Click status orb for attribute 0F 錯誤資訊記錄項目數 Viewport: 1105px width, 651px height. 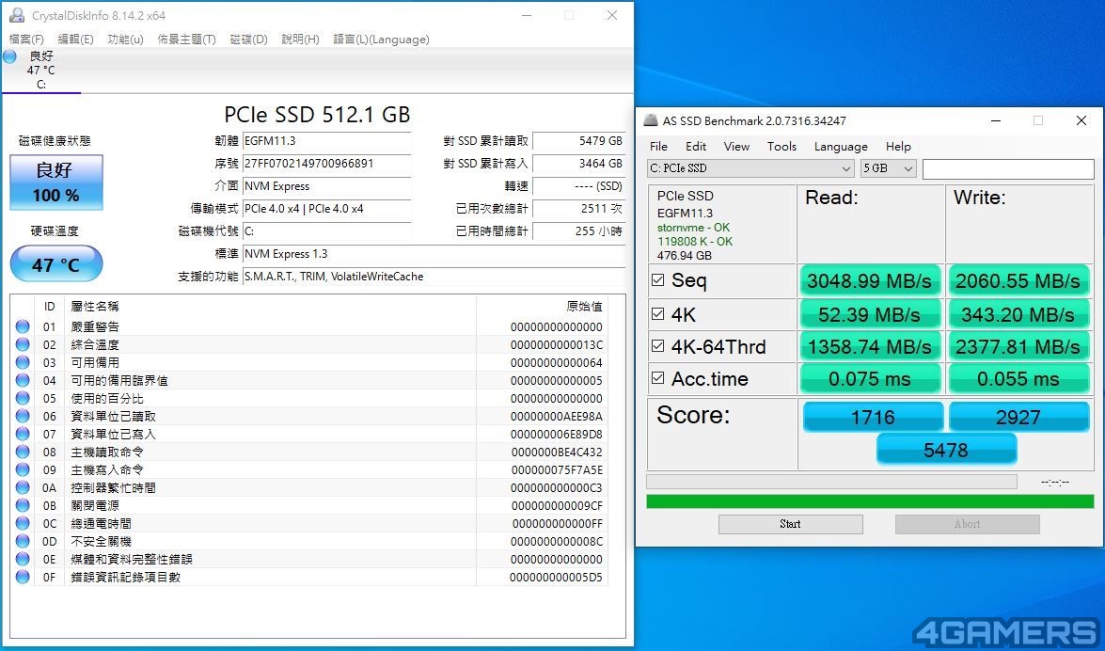pyautogui.click(x=23, y=577)
